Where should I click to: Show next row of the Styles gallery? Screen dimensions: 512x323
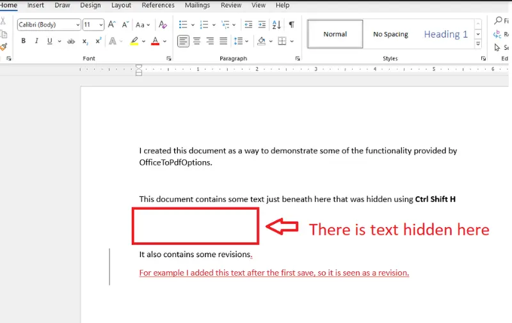pyautogui.click(x=478, y=34)
